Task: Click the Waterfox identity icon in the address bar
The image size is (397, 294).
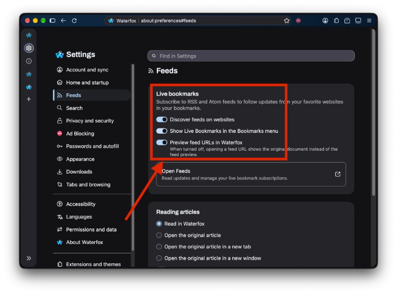Action: (111, 20)
